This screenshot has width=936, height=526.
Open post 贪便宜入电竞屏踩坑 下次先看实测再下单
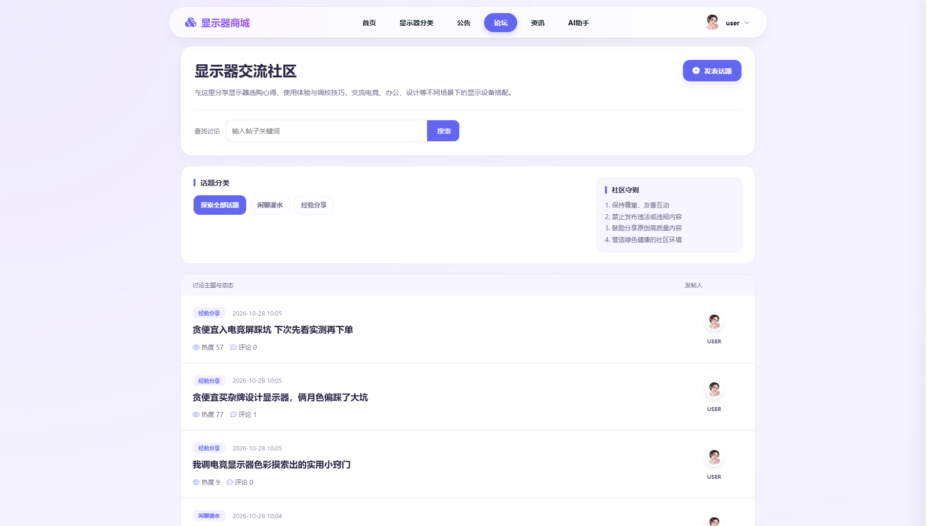pos(273,330)
